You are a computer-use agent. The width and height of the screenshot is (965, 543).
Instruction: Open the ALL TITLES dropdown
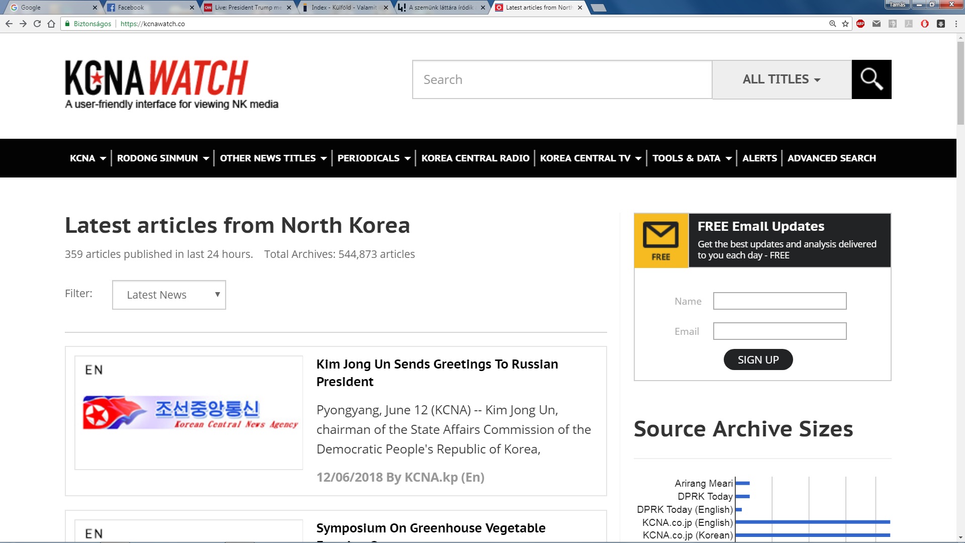(782, 79)
